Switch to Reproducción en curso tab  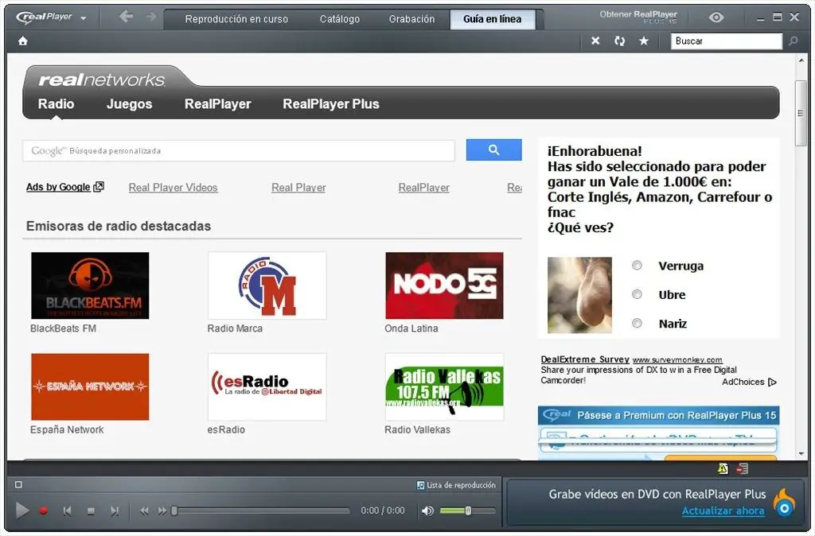click(x=236, y=19)
